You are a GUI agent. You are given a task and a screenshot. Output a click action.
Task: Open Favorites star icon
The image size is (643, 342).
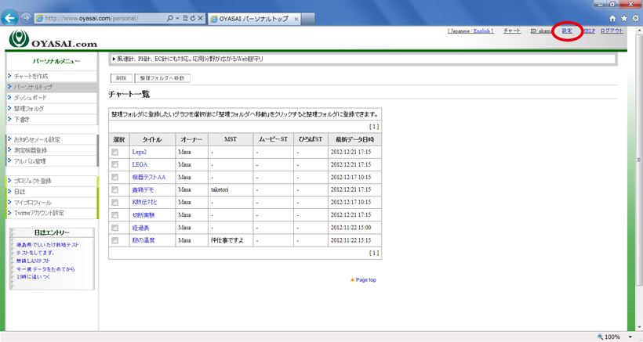[624, 19]
